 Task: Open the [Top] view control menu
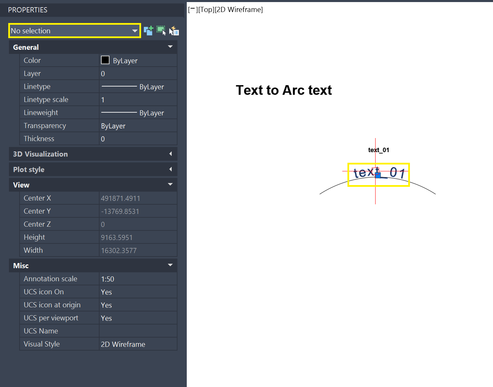click(x=206, y=10)
